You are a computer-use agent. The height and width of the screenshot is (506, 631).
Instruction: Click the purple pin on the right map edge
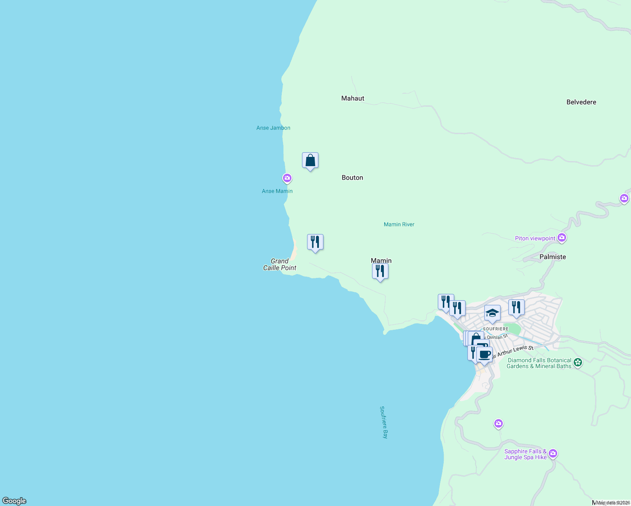[624, 198]
